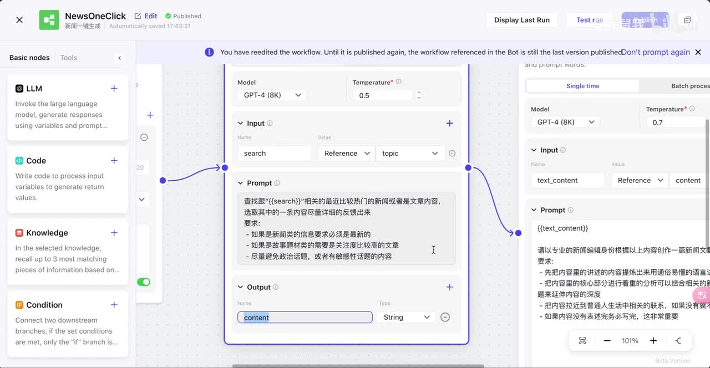Click the Temperature 0.5 stepper arrows

[x=419, y=95]
